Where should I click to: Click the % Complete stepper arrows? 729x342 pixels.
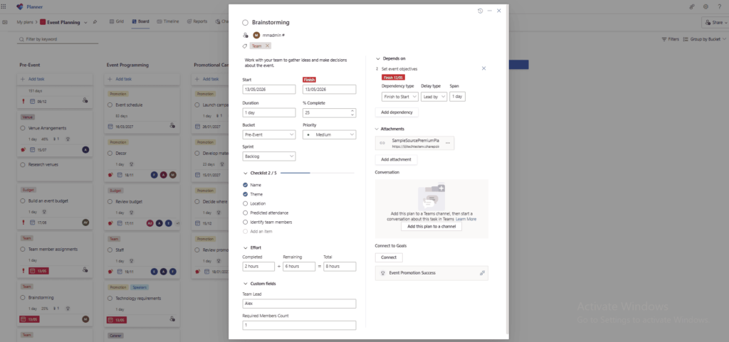tap(352, 113)
